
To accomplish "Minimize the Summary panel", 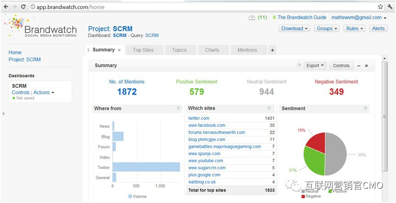I will click(x=359, y=66).
